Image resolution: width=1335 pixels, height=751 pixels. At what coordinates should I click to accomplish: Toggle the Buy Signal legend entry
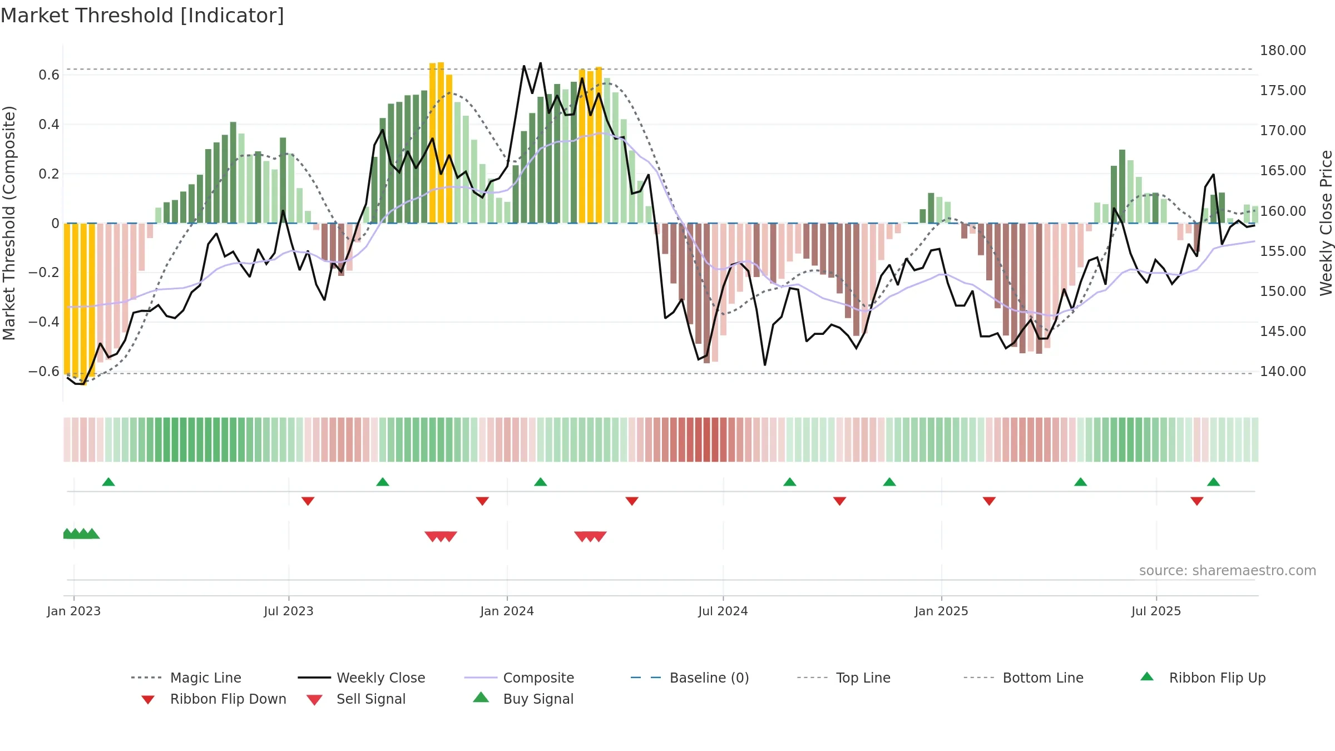pos(523,699)
